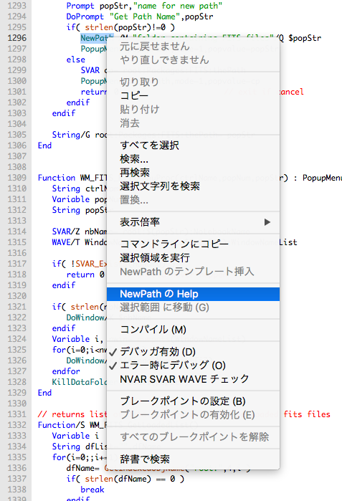Click コンパイル (M) menu item
Screen dimensions: 342x501
(193, 330)
